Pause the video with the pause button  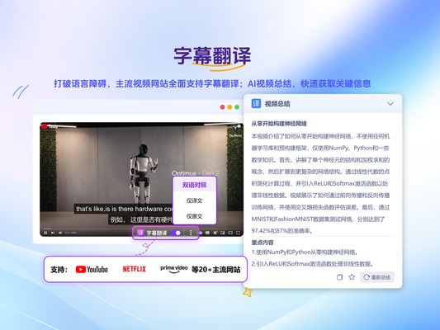(45, 233)
